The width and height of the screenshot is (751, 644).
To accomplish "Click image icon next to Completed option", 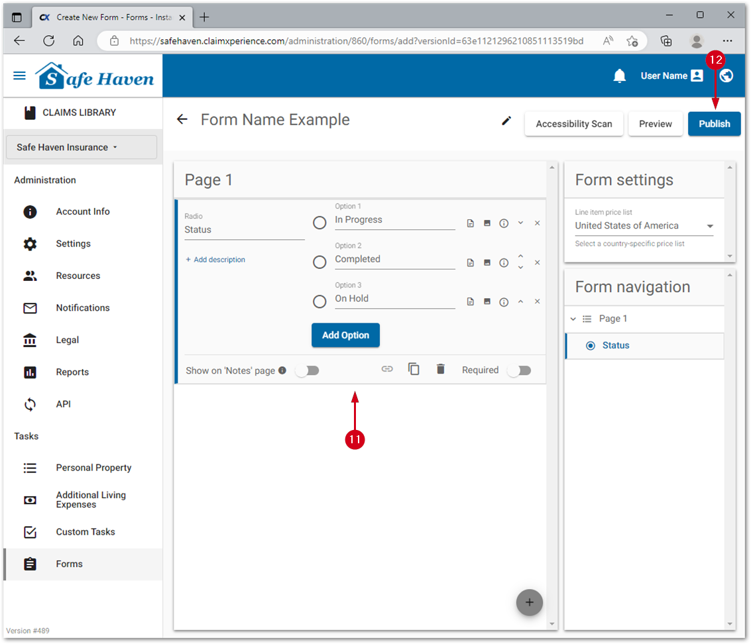I will [x=487, y=263].
